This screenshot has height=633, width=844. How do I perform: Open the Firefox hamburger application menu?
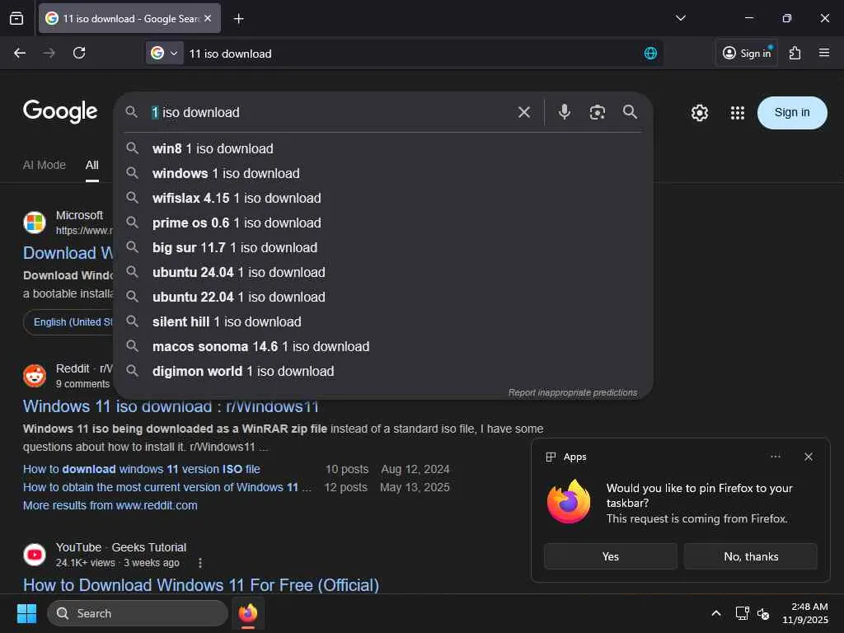824,53
